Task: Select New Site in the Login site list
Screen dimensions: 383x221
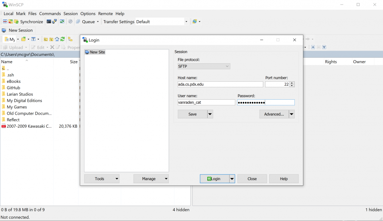Action: (x=95, y=52)
